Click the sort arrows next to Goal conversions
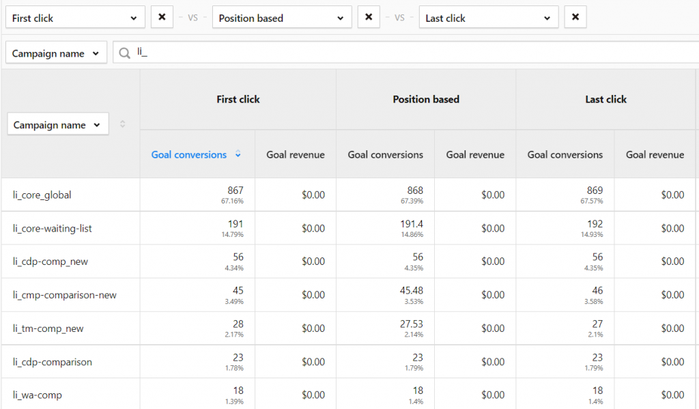 pos(238,154)
